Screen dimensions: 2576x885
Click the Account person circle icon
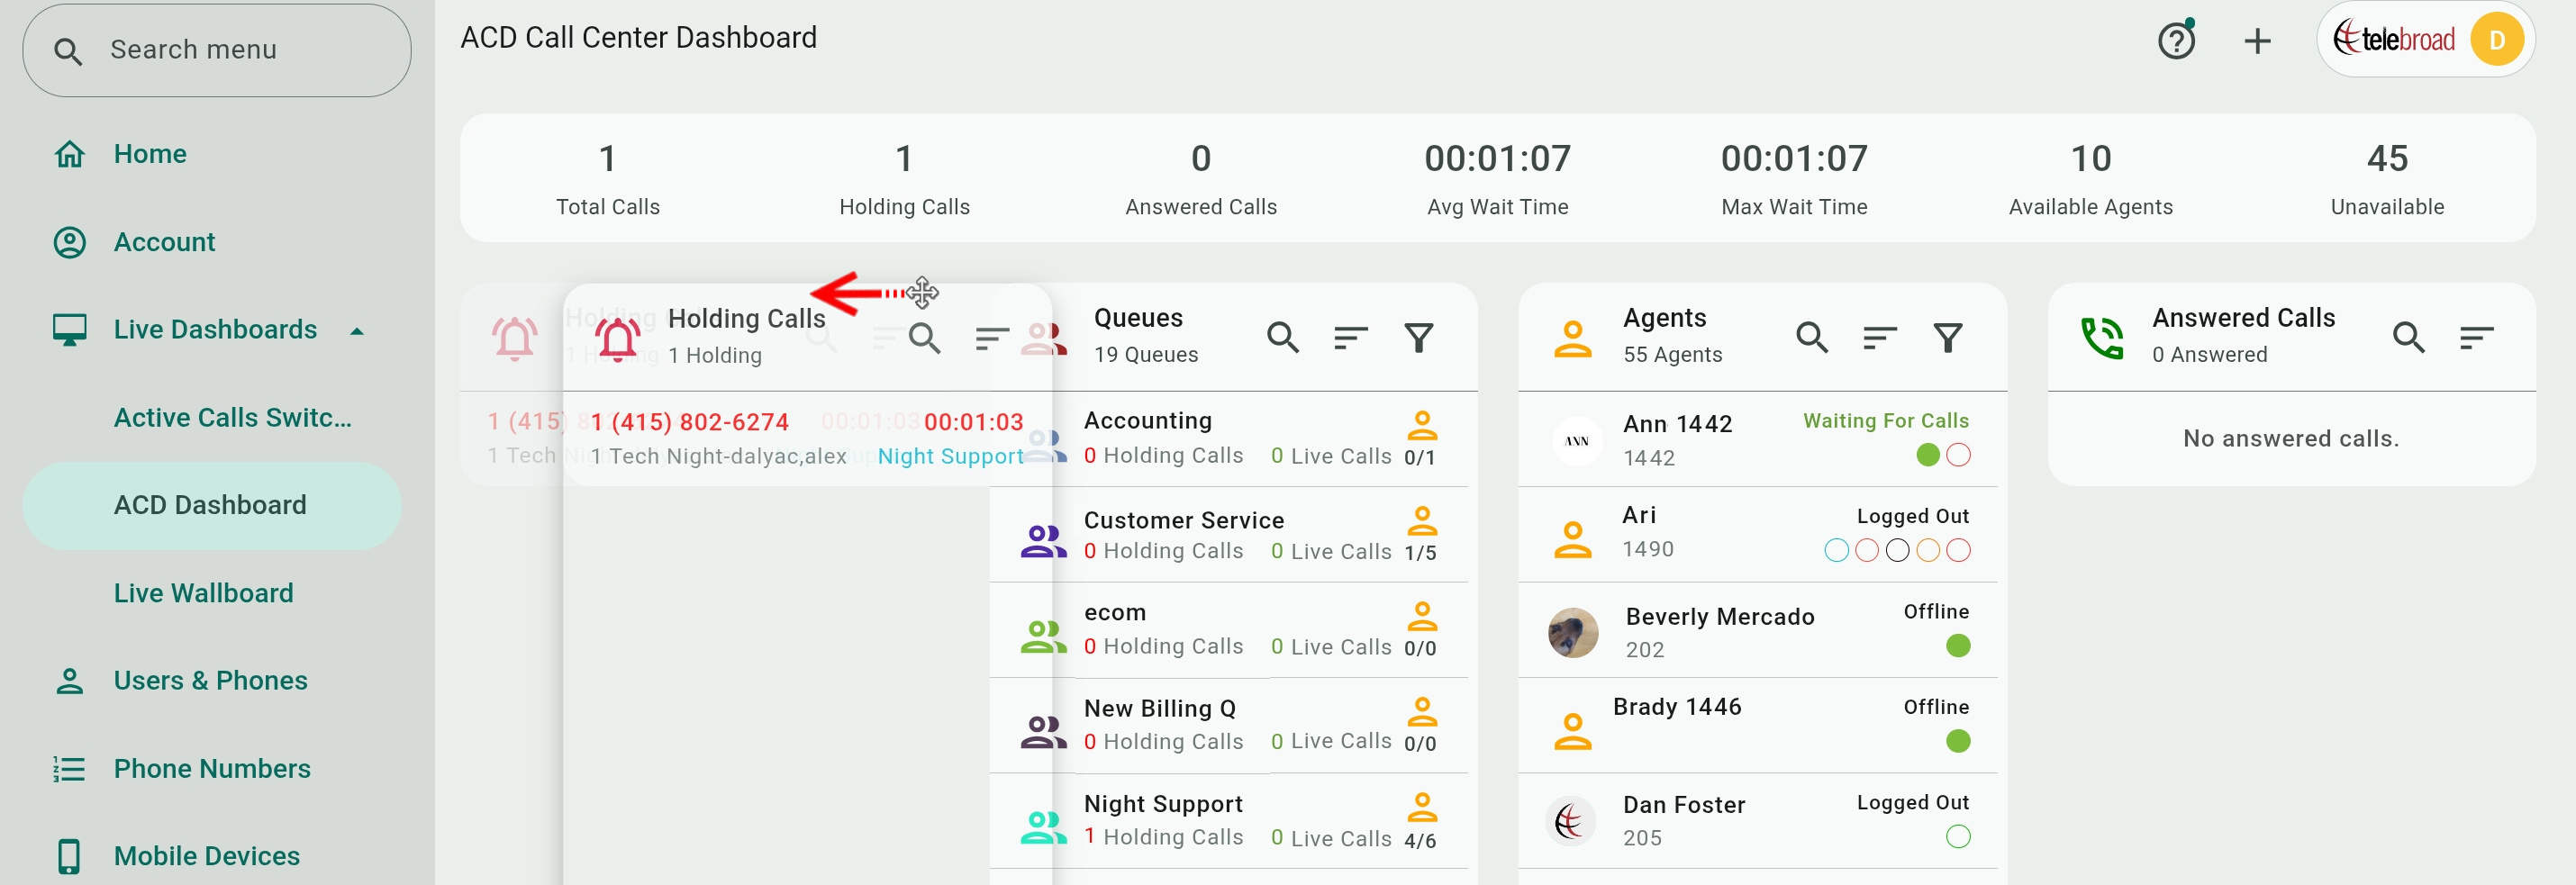tap(69, 242)
